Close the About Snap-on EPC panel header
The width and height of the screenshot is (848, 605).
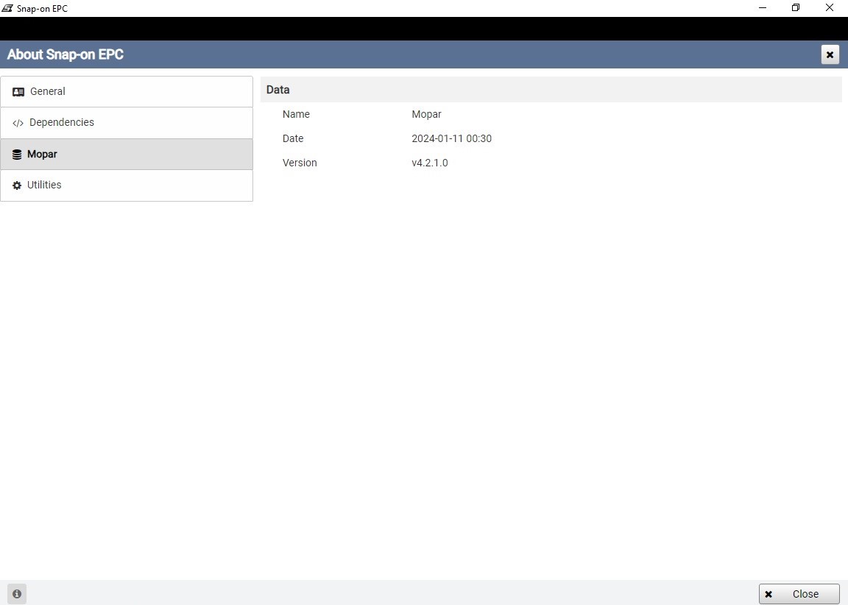click(x=830, y=54)
